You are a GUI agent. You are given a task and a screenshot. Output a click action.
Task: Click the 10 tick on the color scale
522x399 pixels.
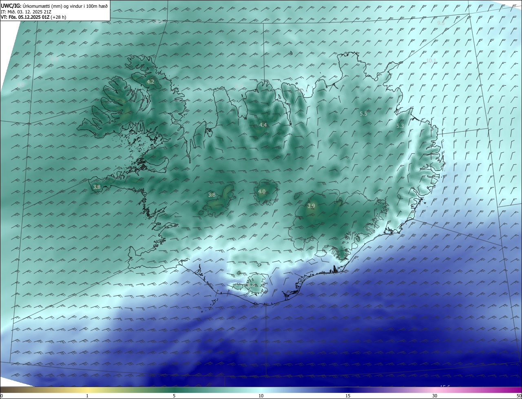(x=261, y=396)
